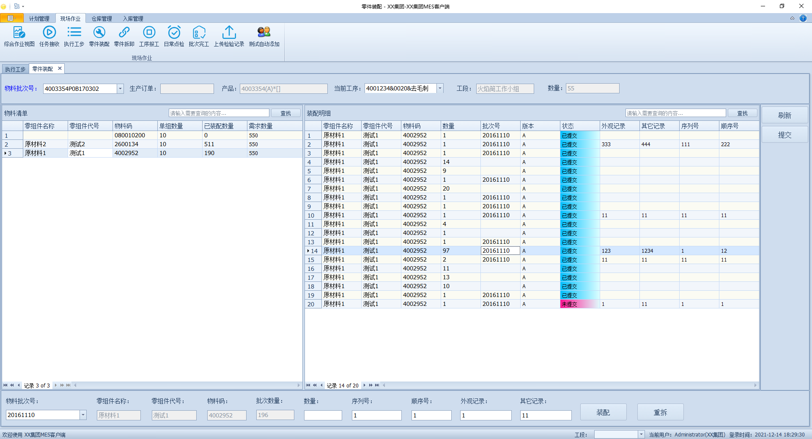This screenshot has width=812, height=439.
Task: Open the help question mark icon
Action: [x=803, y=18]
